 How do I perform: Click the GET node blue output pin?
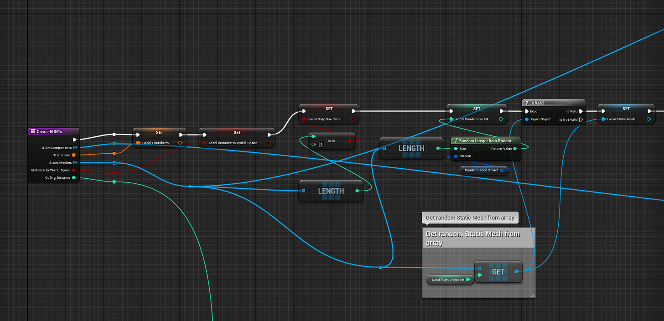[x=516, y=271]
